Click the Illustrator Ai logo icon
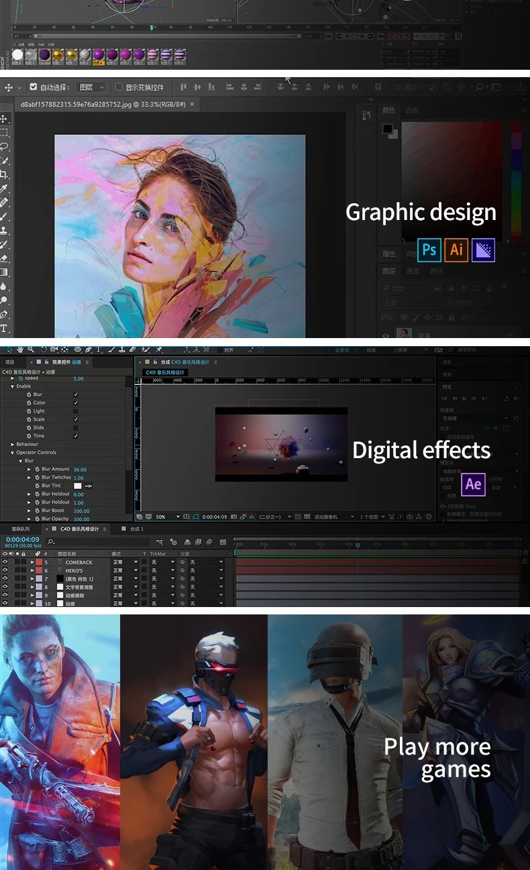The width and height of the screenshot is (530, 870). click(456, 250)
